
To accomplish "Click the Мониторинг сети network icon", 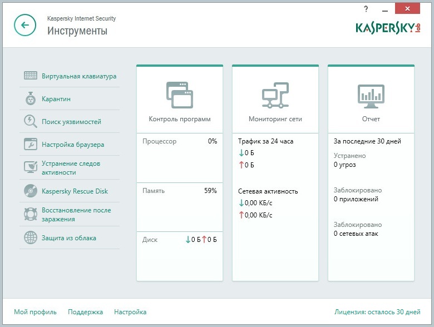I will [275, 95].
